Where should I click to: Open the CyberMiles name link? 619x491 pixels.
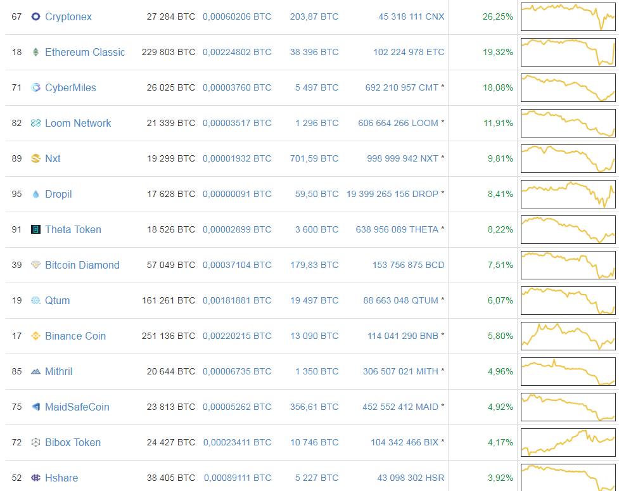pos(71,87)
